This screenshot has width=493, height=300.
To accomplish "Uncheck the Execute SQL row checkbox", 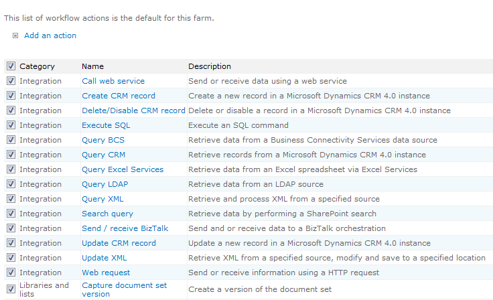I will click(11, 125).
